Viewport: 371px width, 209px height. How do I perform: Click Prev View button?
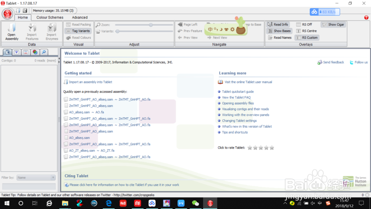(188, 37)
